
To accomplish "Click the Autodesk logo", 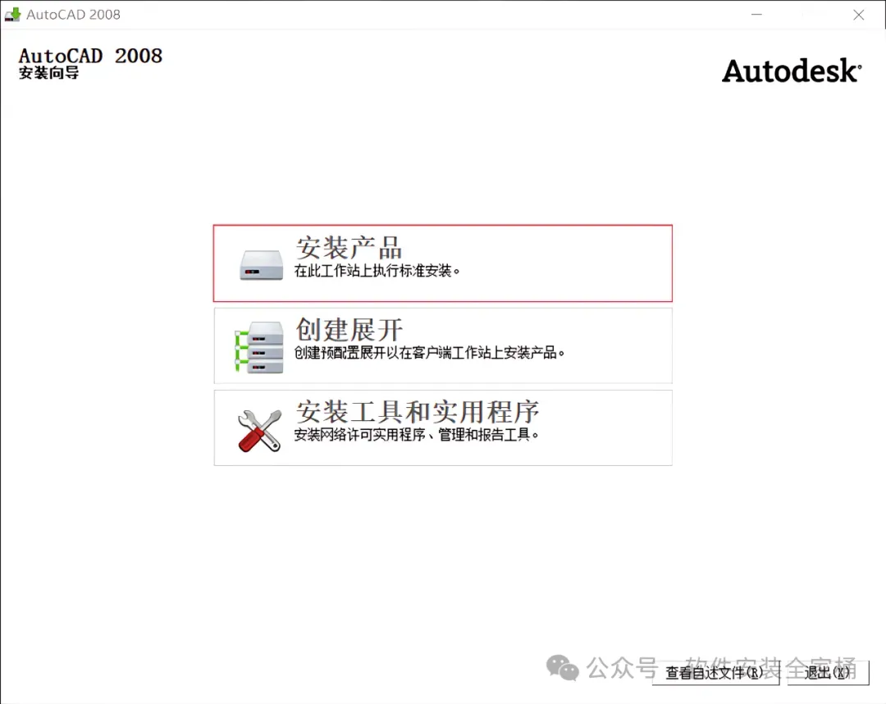I will tap(792, 71).
